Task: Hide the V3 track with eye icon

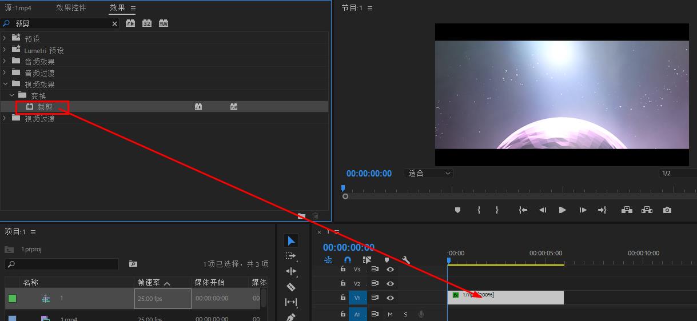Action: 390,269
